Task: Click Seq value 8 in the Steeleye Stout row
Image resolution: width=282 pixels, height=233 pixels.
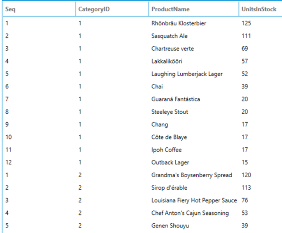Action: (x=7, y=112)
